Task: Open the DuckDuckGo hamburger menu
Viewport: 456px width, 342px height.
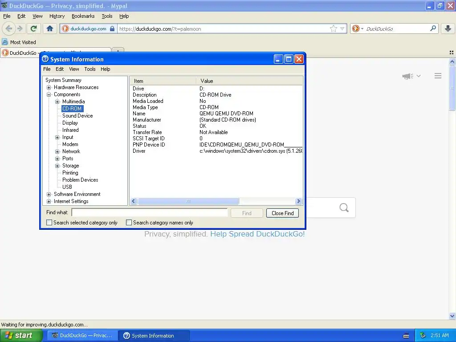Action: pyautogui.click(x=438, y=76)
